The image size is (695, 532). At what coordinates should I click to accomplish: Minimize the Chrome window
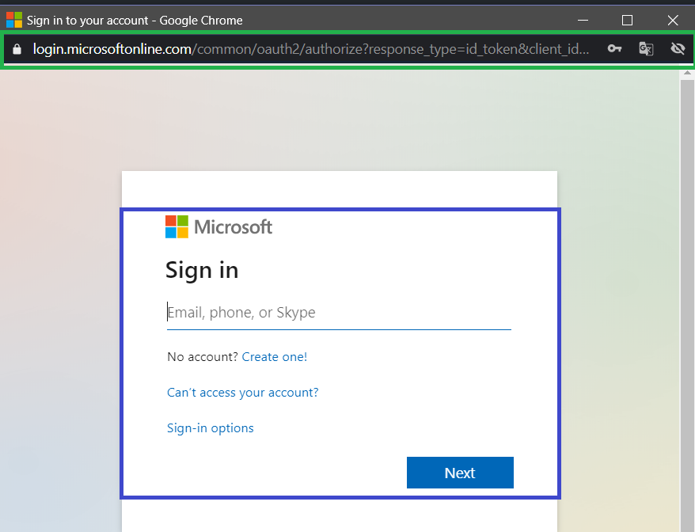(x=583, y=20)
